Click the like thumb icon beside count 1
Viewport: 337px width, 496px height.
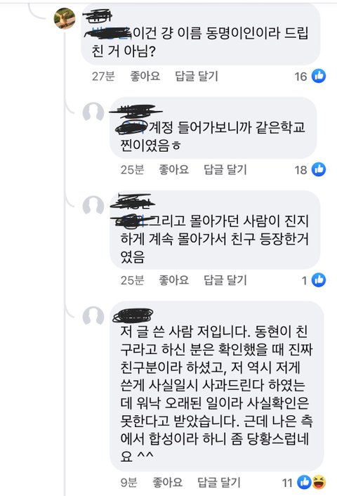click(x=319, y=280)
